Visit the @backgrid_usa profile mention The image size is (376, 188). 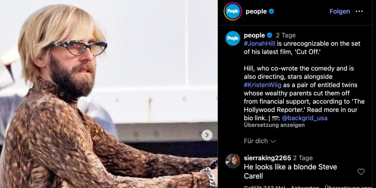click(305, 118)
